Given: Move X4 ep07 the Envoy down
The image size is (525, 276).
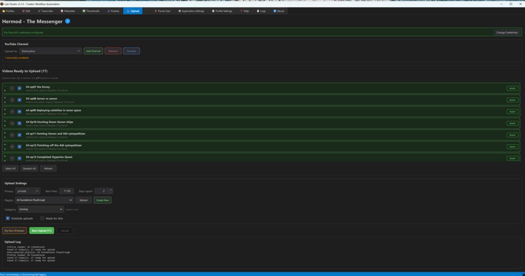Looking at the screenshot, I should click(5, 91).
